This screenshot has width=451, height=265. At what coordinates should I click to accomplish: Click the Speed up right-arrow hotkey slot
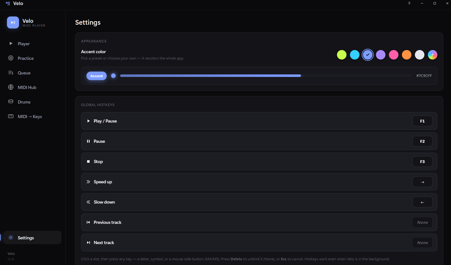pos(422,182)
